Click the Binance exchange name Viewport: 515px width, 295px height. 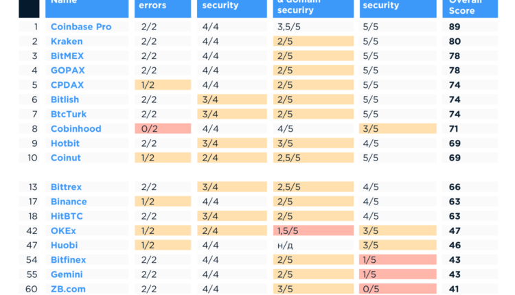tap(69, 202)
